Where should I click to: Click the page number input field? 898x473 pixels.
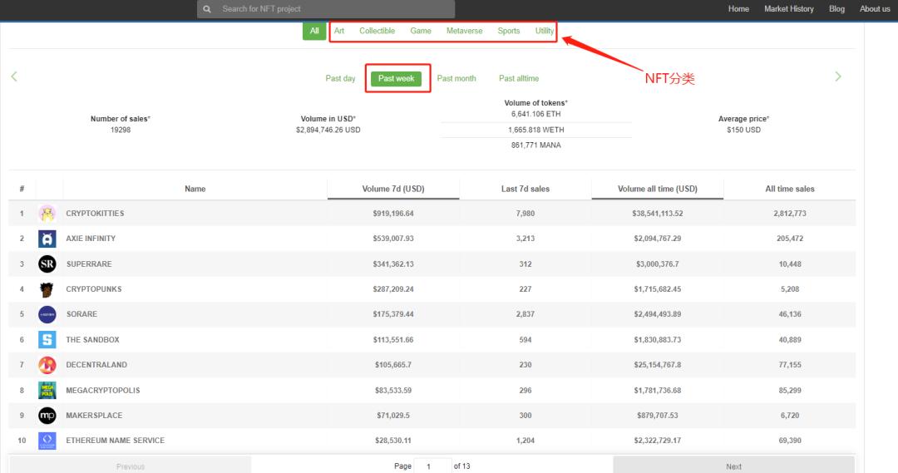click(x=432, y=466)
